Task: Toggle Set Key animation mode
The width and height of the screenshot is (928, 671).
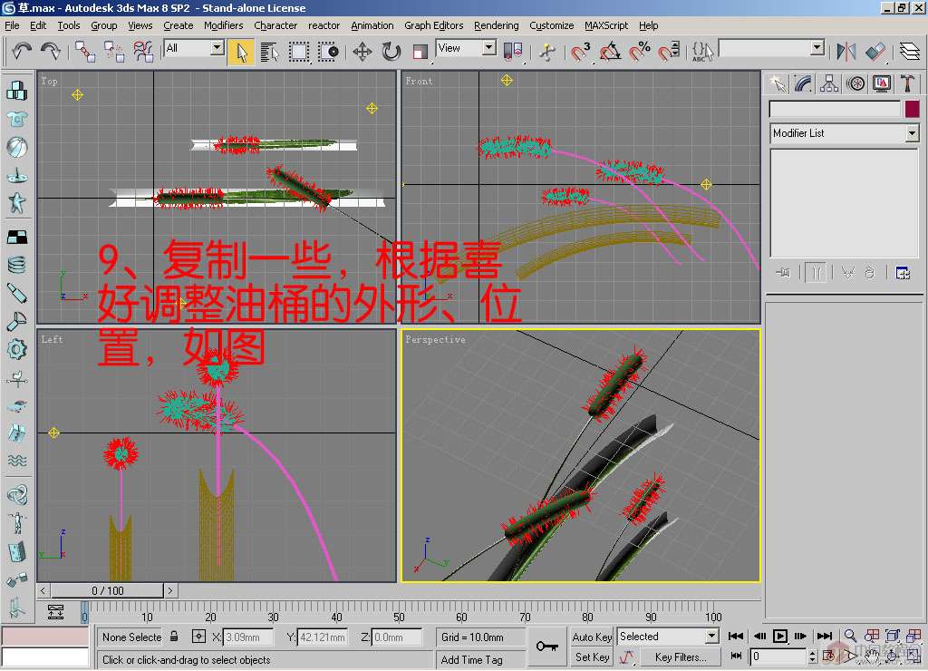Action: [x=592, y=656]
